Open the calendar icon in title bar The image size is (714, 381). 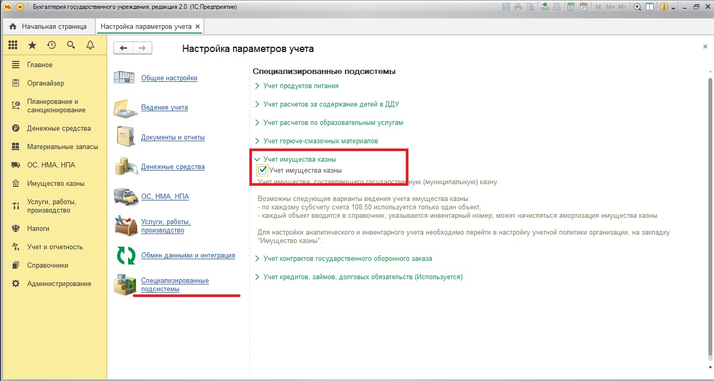[x=583, y=7]
